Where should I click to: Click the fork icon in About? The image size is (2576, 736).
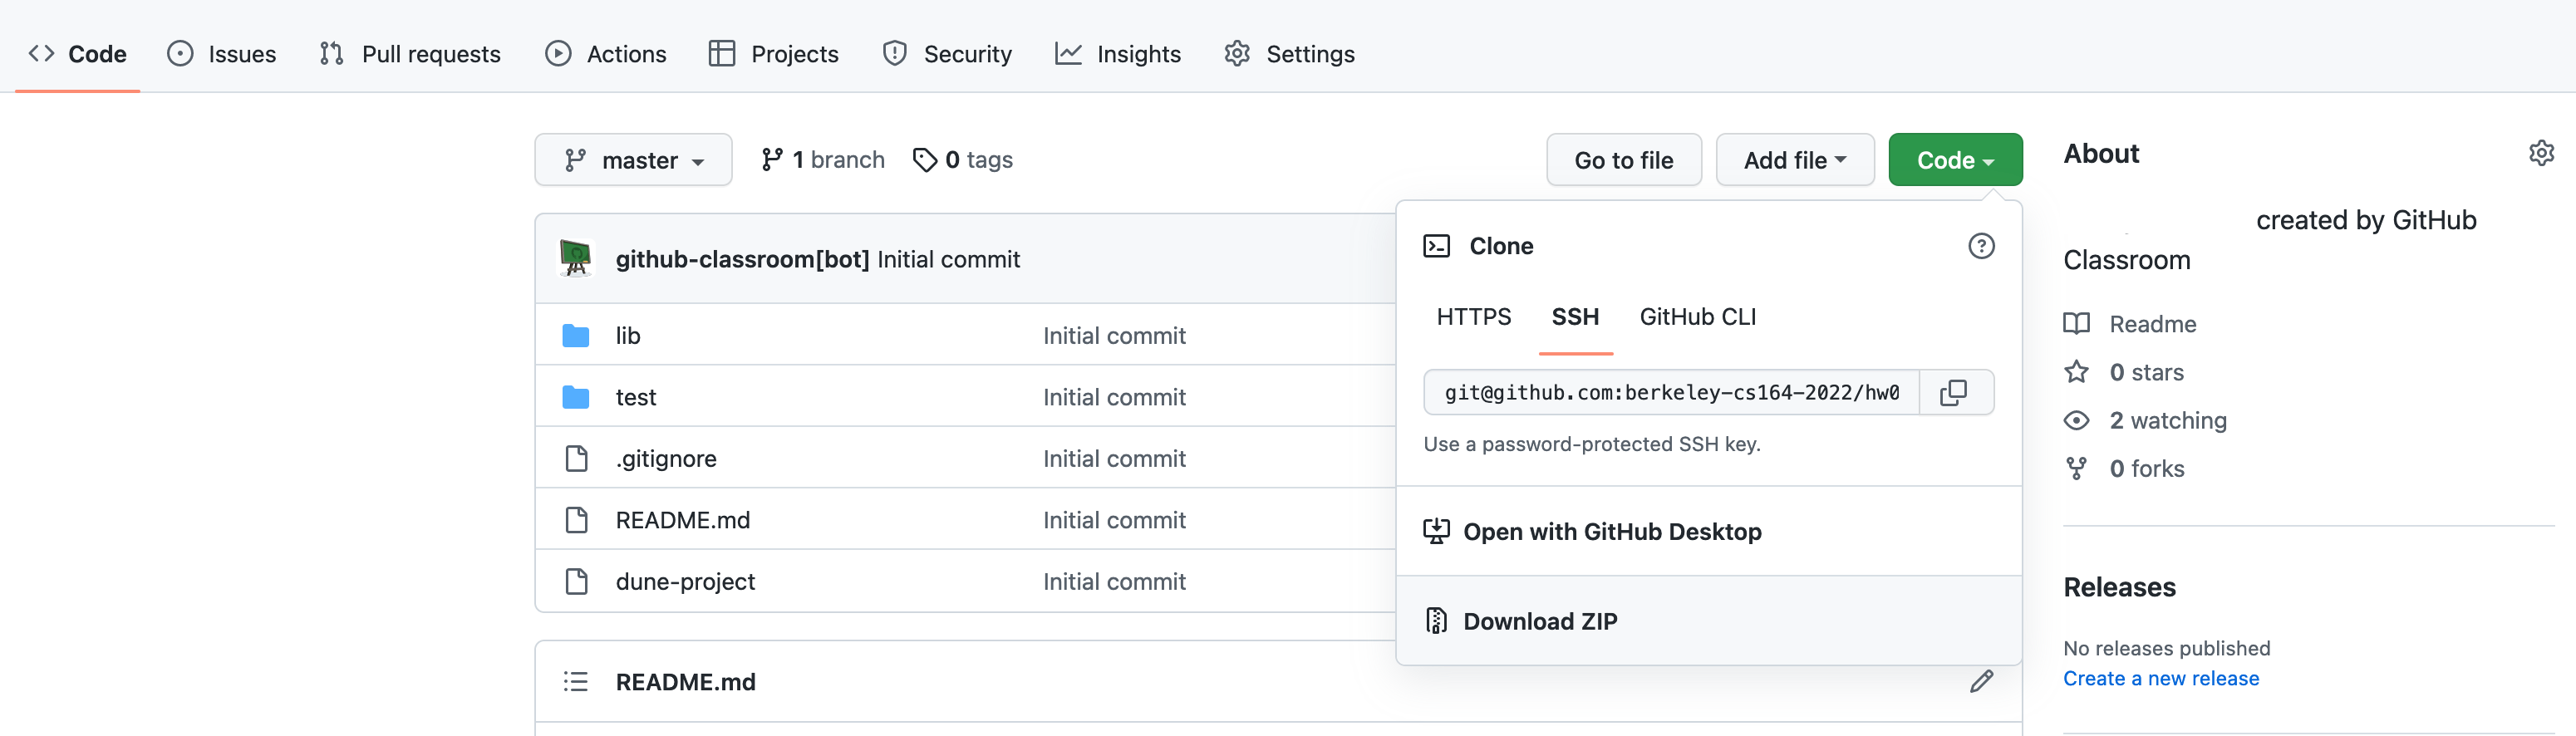coord(2076,469)
